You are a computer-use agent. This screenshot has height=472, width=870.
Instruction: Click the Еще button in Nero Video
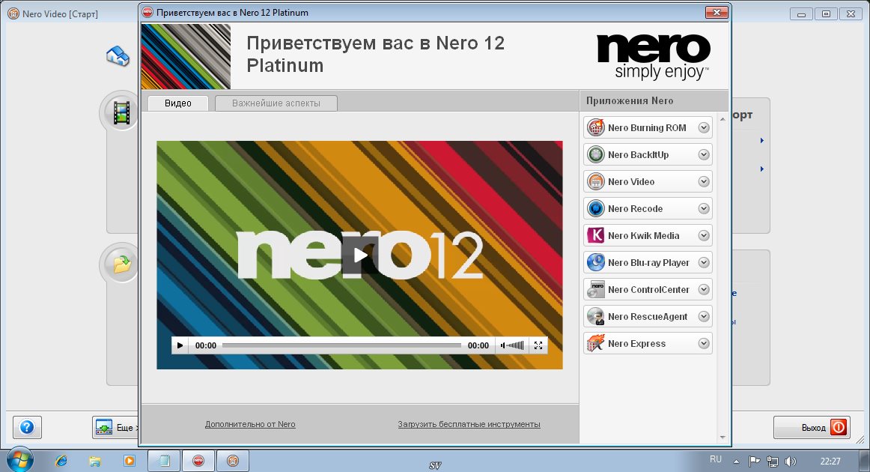pyautogui.click(x=115, y=427)
